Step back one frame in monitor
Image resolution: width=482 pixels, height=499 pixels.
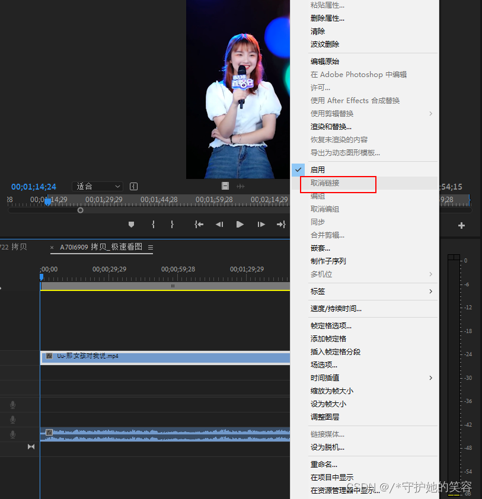[219, 225]
